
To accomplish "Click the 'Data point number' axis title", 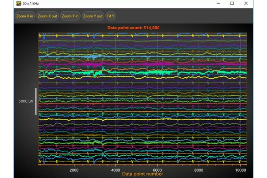I will [x=142, y=174].
